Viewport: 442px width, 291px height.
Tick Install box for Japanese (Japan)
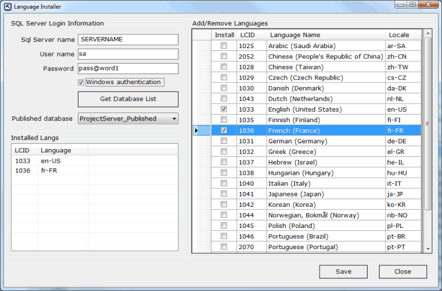(x=224, y=194)
